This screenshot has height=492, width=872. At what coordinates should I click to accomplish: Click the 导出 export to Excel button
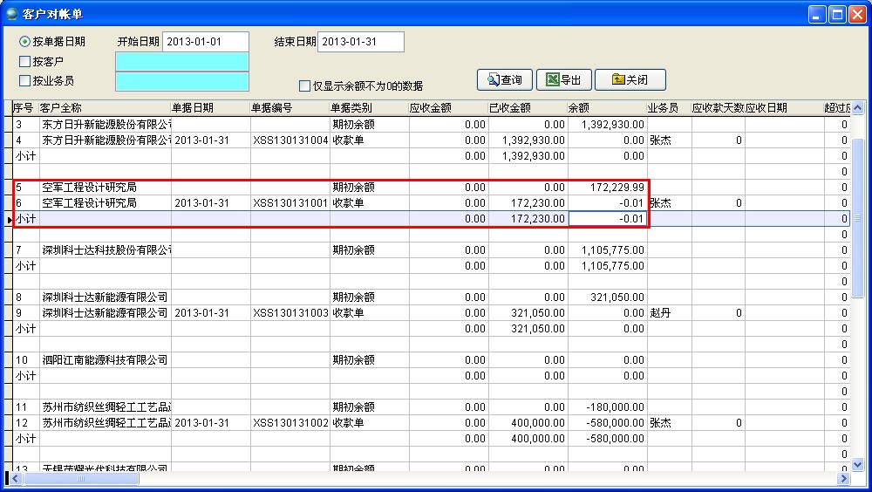563,80
